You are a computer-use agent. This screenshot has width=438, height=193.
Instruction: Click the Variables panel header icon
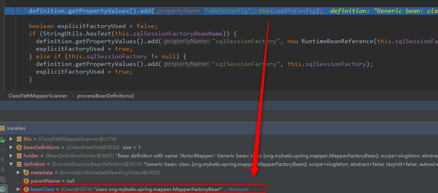pyautogui.click(x=2, y=128)
